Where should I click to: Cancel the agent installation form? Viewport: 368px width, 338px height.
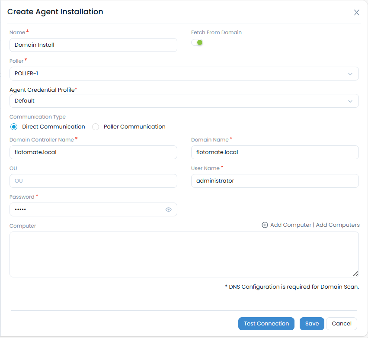[341, 323]
